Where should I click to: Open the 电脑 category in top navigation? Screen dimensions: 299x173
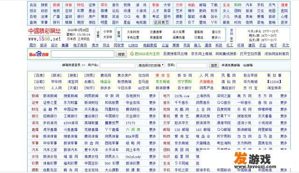pyautogui.click(x=191, y=5)
